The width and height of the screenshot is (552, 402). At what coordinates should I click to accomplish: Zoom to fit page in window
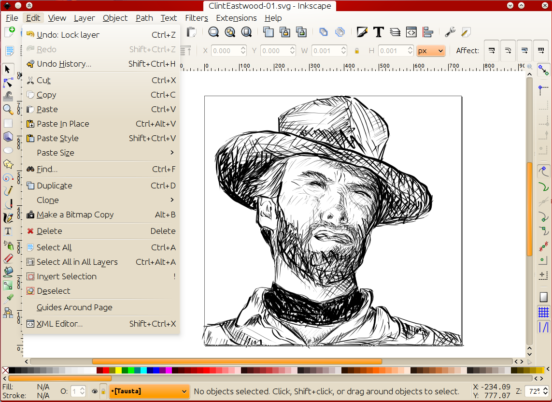pyautogui.click(x=246, y=32)
